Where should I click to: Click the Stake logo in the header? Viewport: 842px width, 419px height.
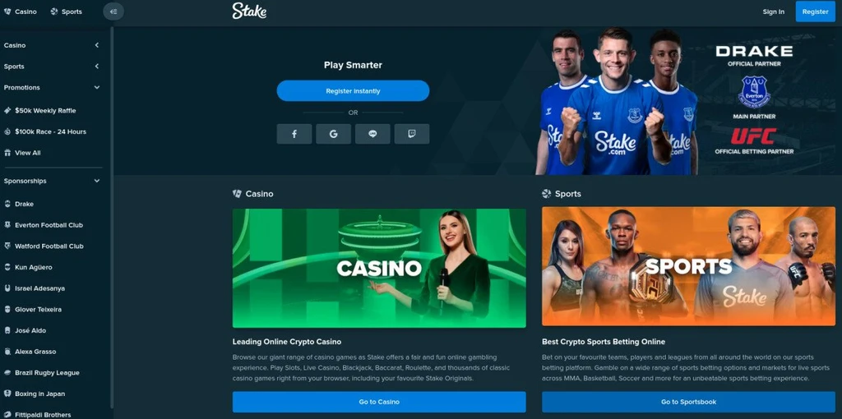[x=249, y=11]
